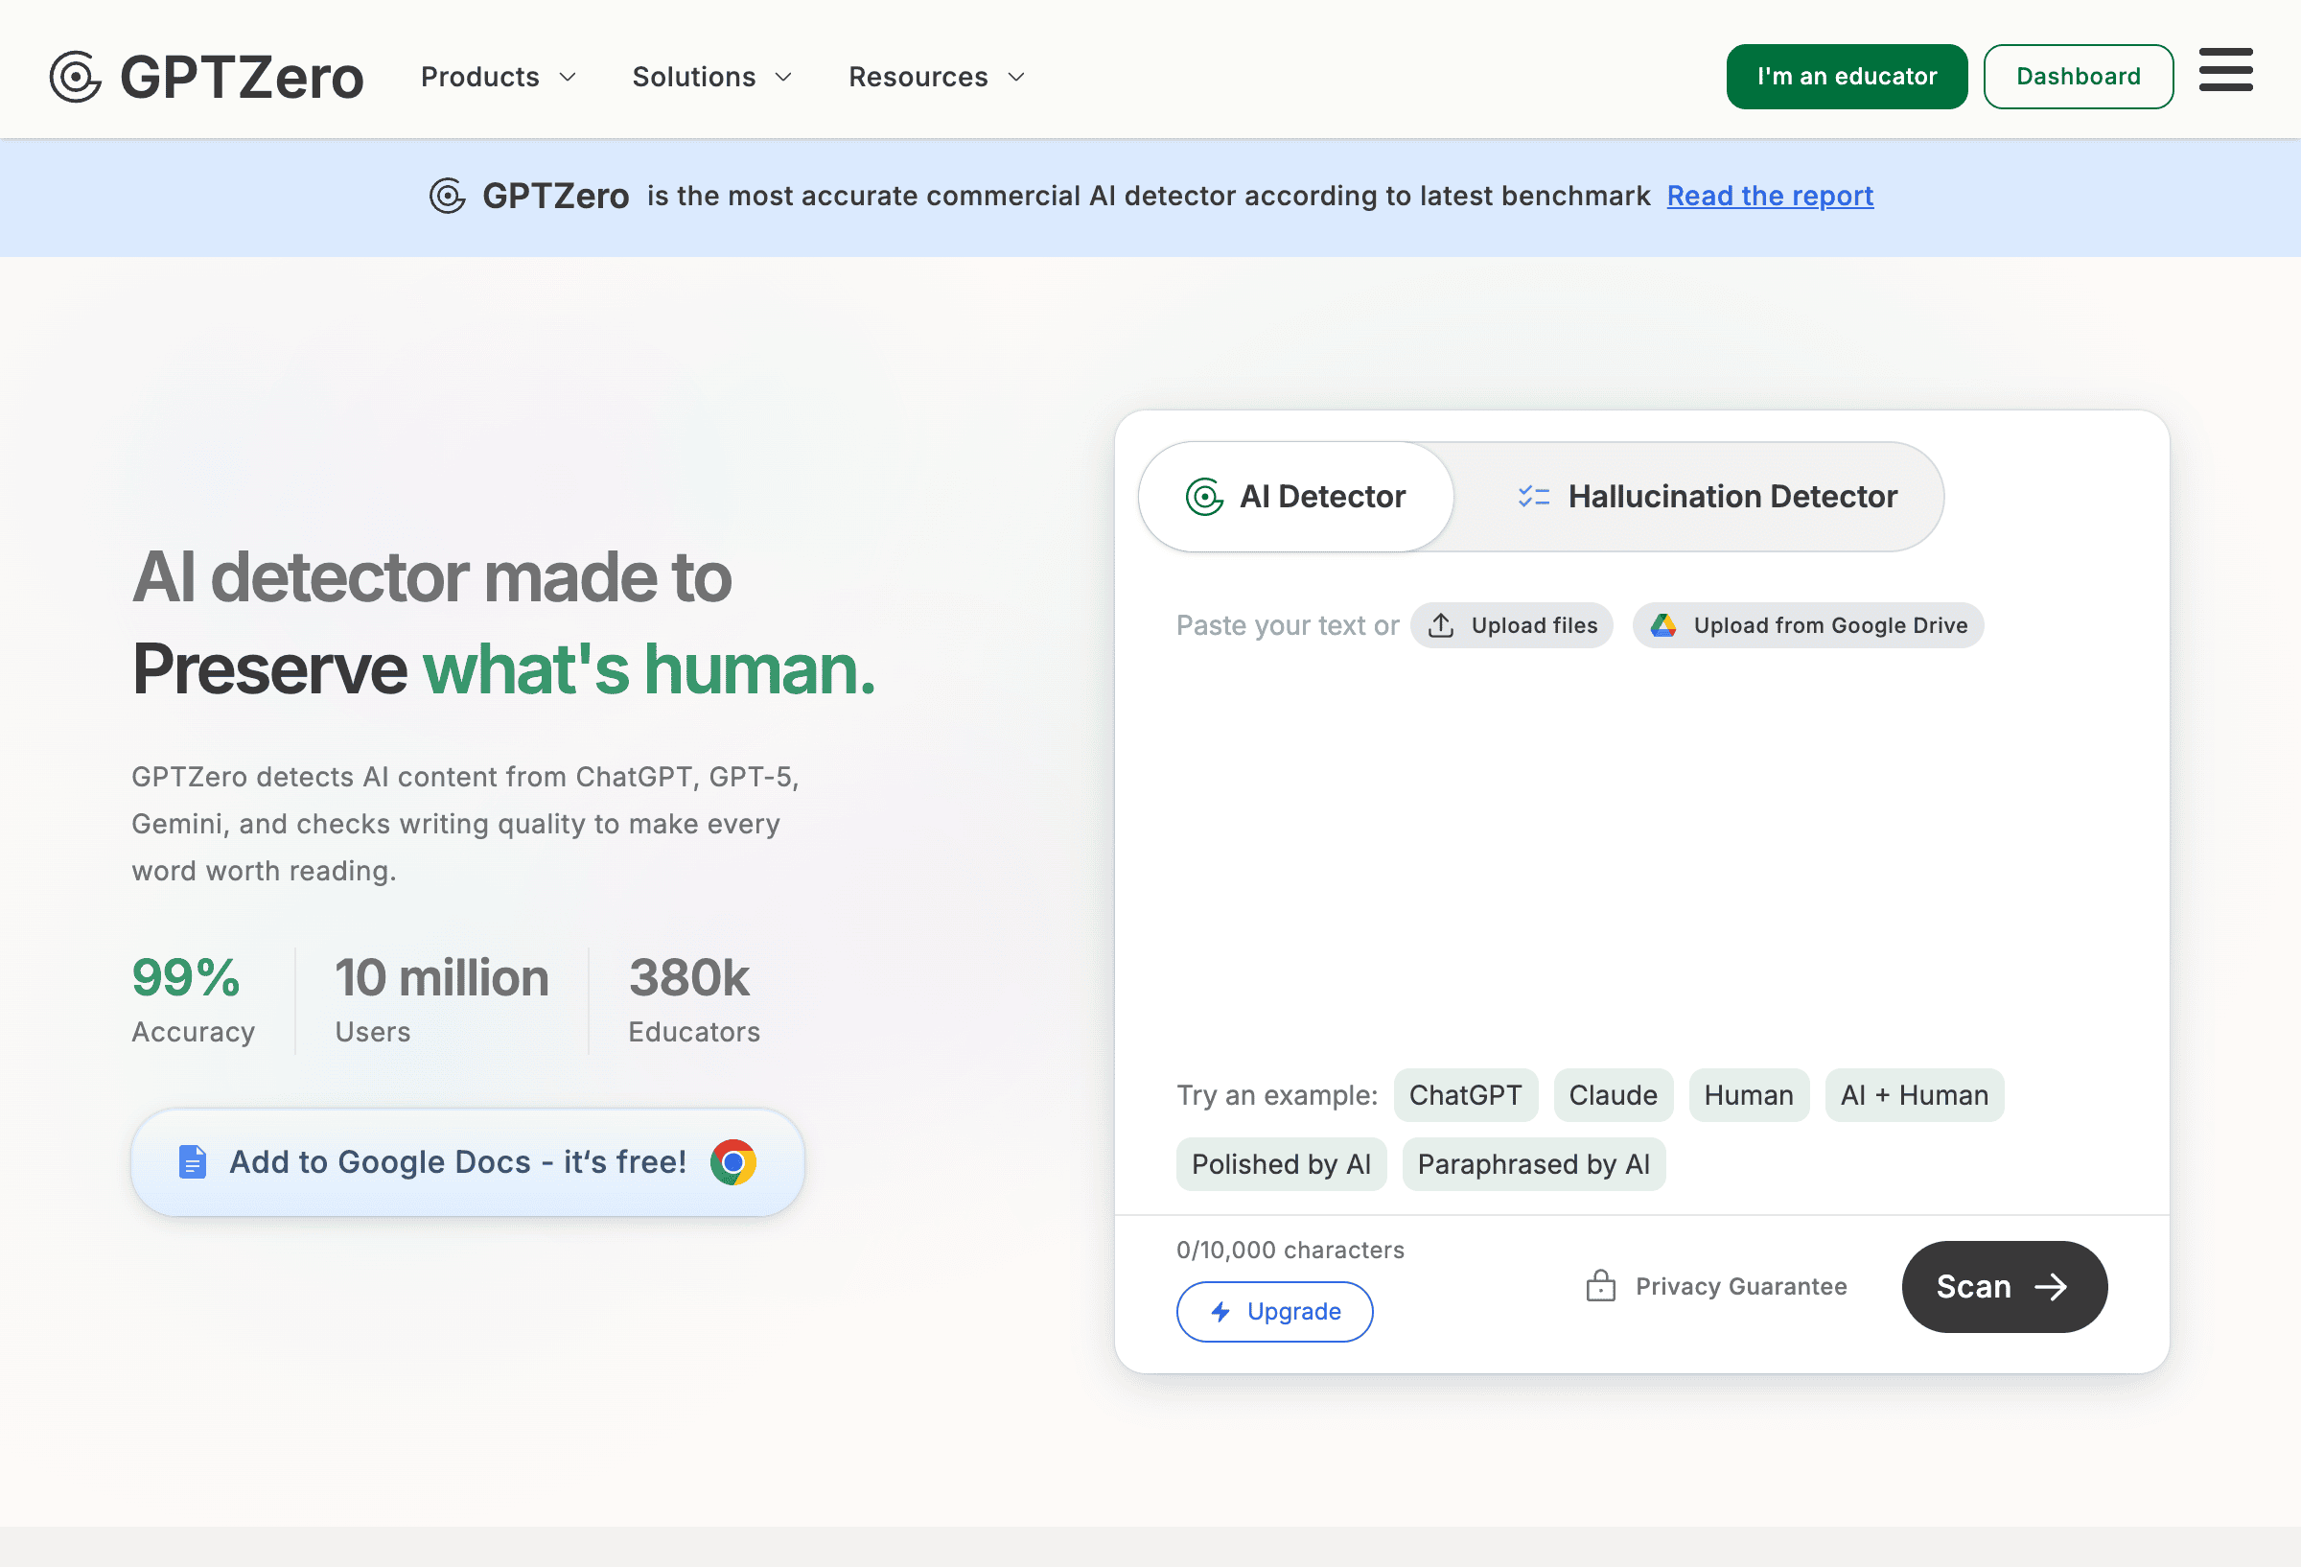
Task: Expand the Solutions dropdown menu
Action: click(x=712, y=78)
